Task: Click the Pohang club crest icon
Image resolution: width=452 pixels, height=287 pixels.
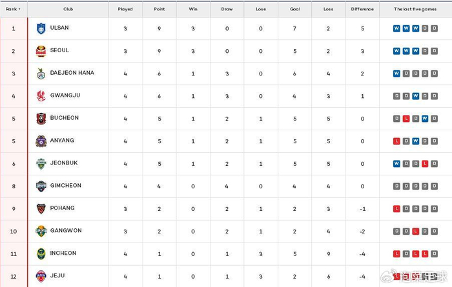Action: coord(41,209)
